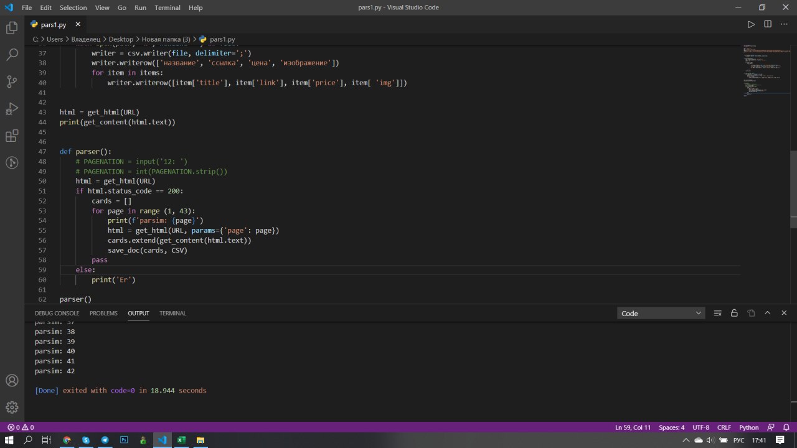
Task: Click the Владелец breadcrumb segment
Action: (x=86, y=39)
